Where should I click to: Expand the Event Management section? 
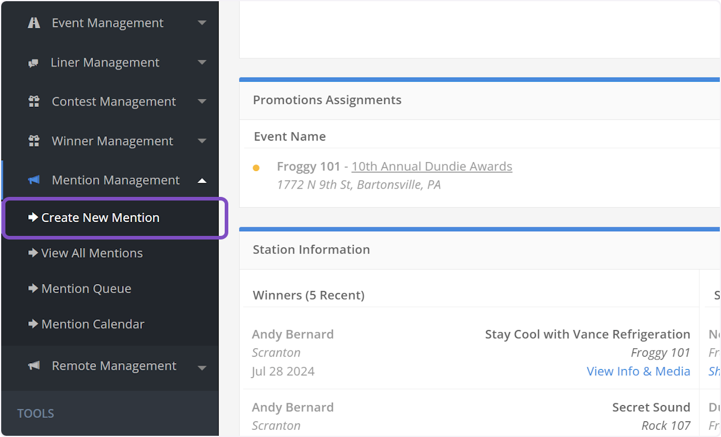pyautogui.click(x=202, y=23)
